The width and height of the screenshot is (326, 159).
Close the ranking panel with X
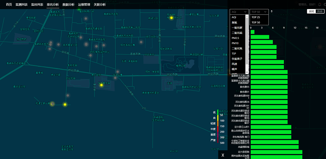pyautogui.click(x=223, y=155)
